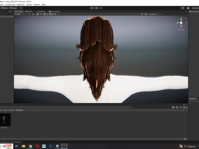Toggle the Persp projection label
199x149 pixels.
click(x=181, y=29)
